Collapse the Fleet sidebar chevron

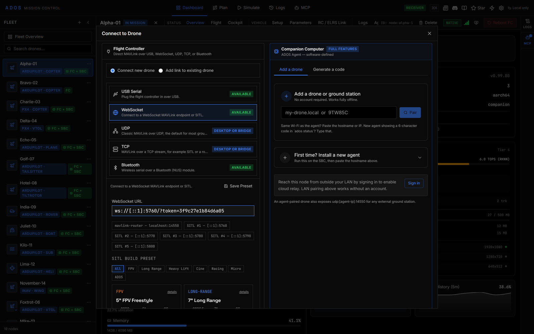(88, 22)
